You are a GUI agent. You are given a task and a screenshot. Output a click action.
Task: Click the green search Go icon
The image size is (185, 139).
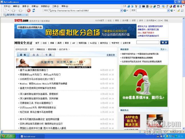coord(172,11)
